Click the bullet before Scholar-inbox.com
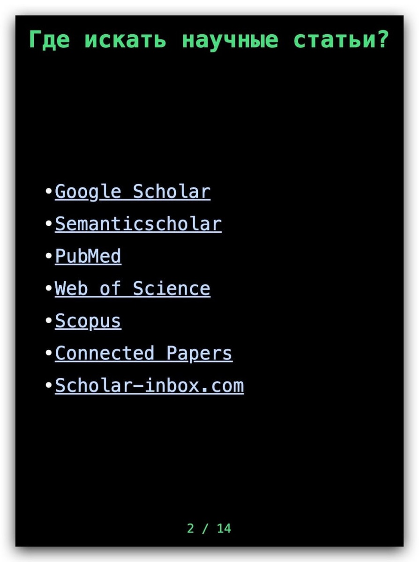Image resolution: width=419 pixels, height=562 pixels. (x=49, y=386)
